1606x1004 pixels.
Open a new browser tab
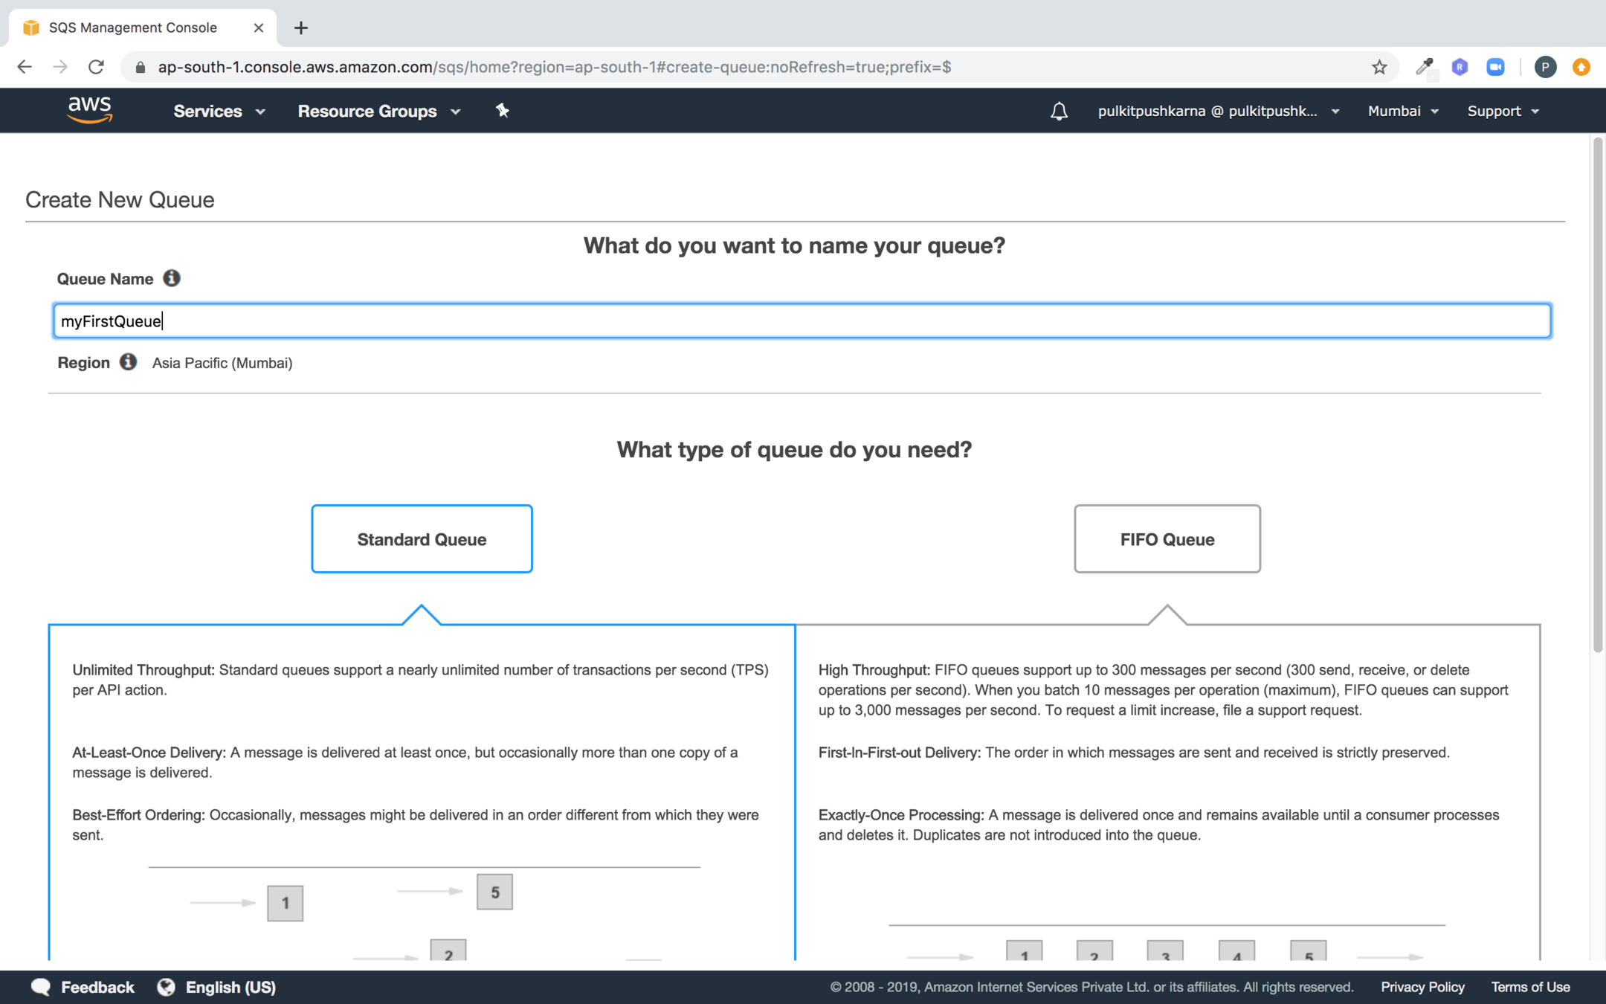tap(300, 28)
